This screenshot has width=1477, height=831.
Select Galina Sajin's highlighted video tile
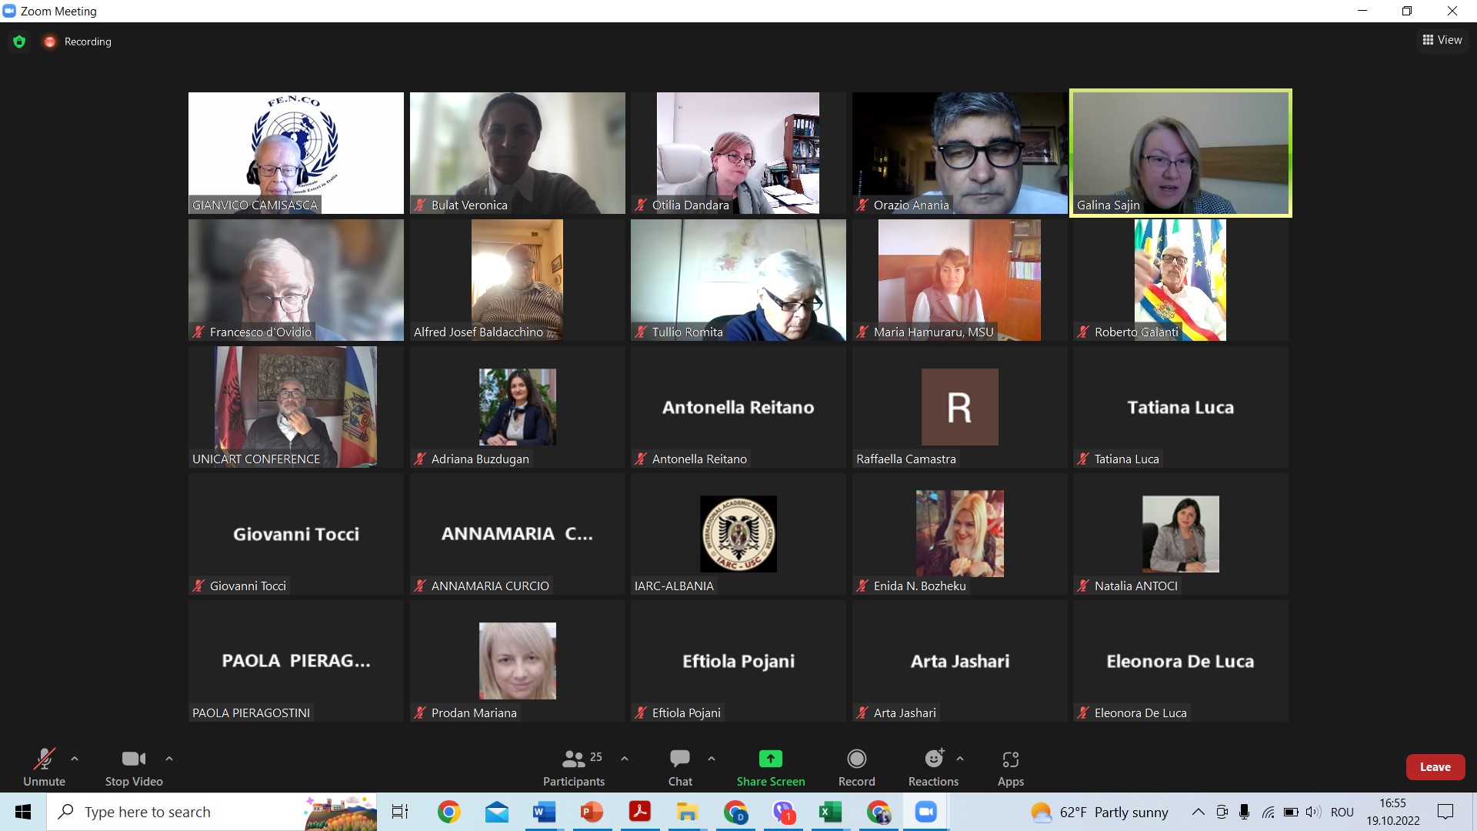click(1180, 153)
